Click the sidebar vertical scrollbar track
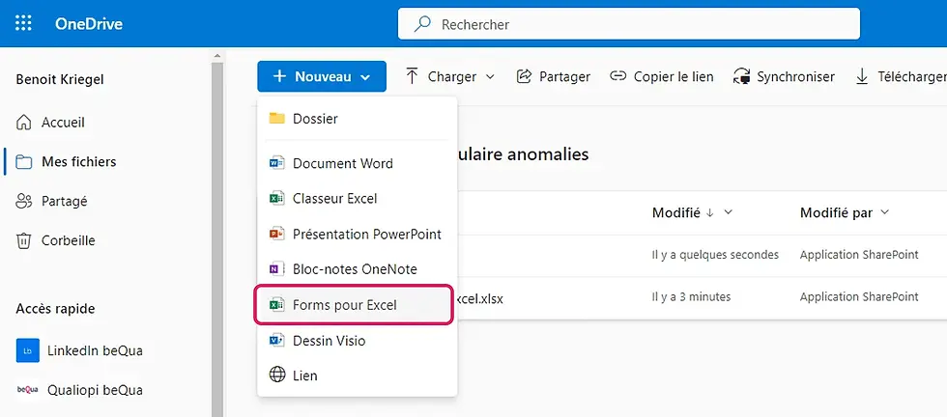Viewport: 947px width, 417px height. [x=217, y=238]
